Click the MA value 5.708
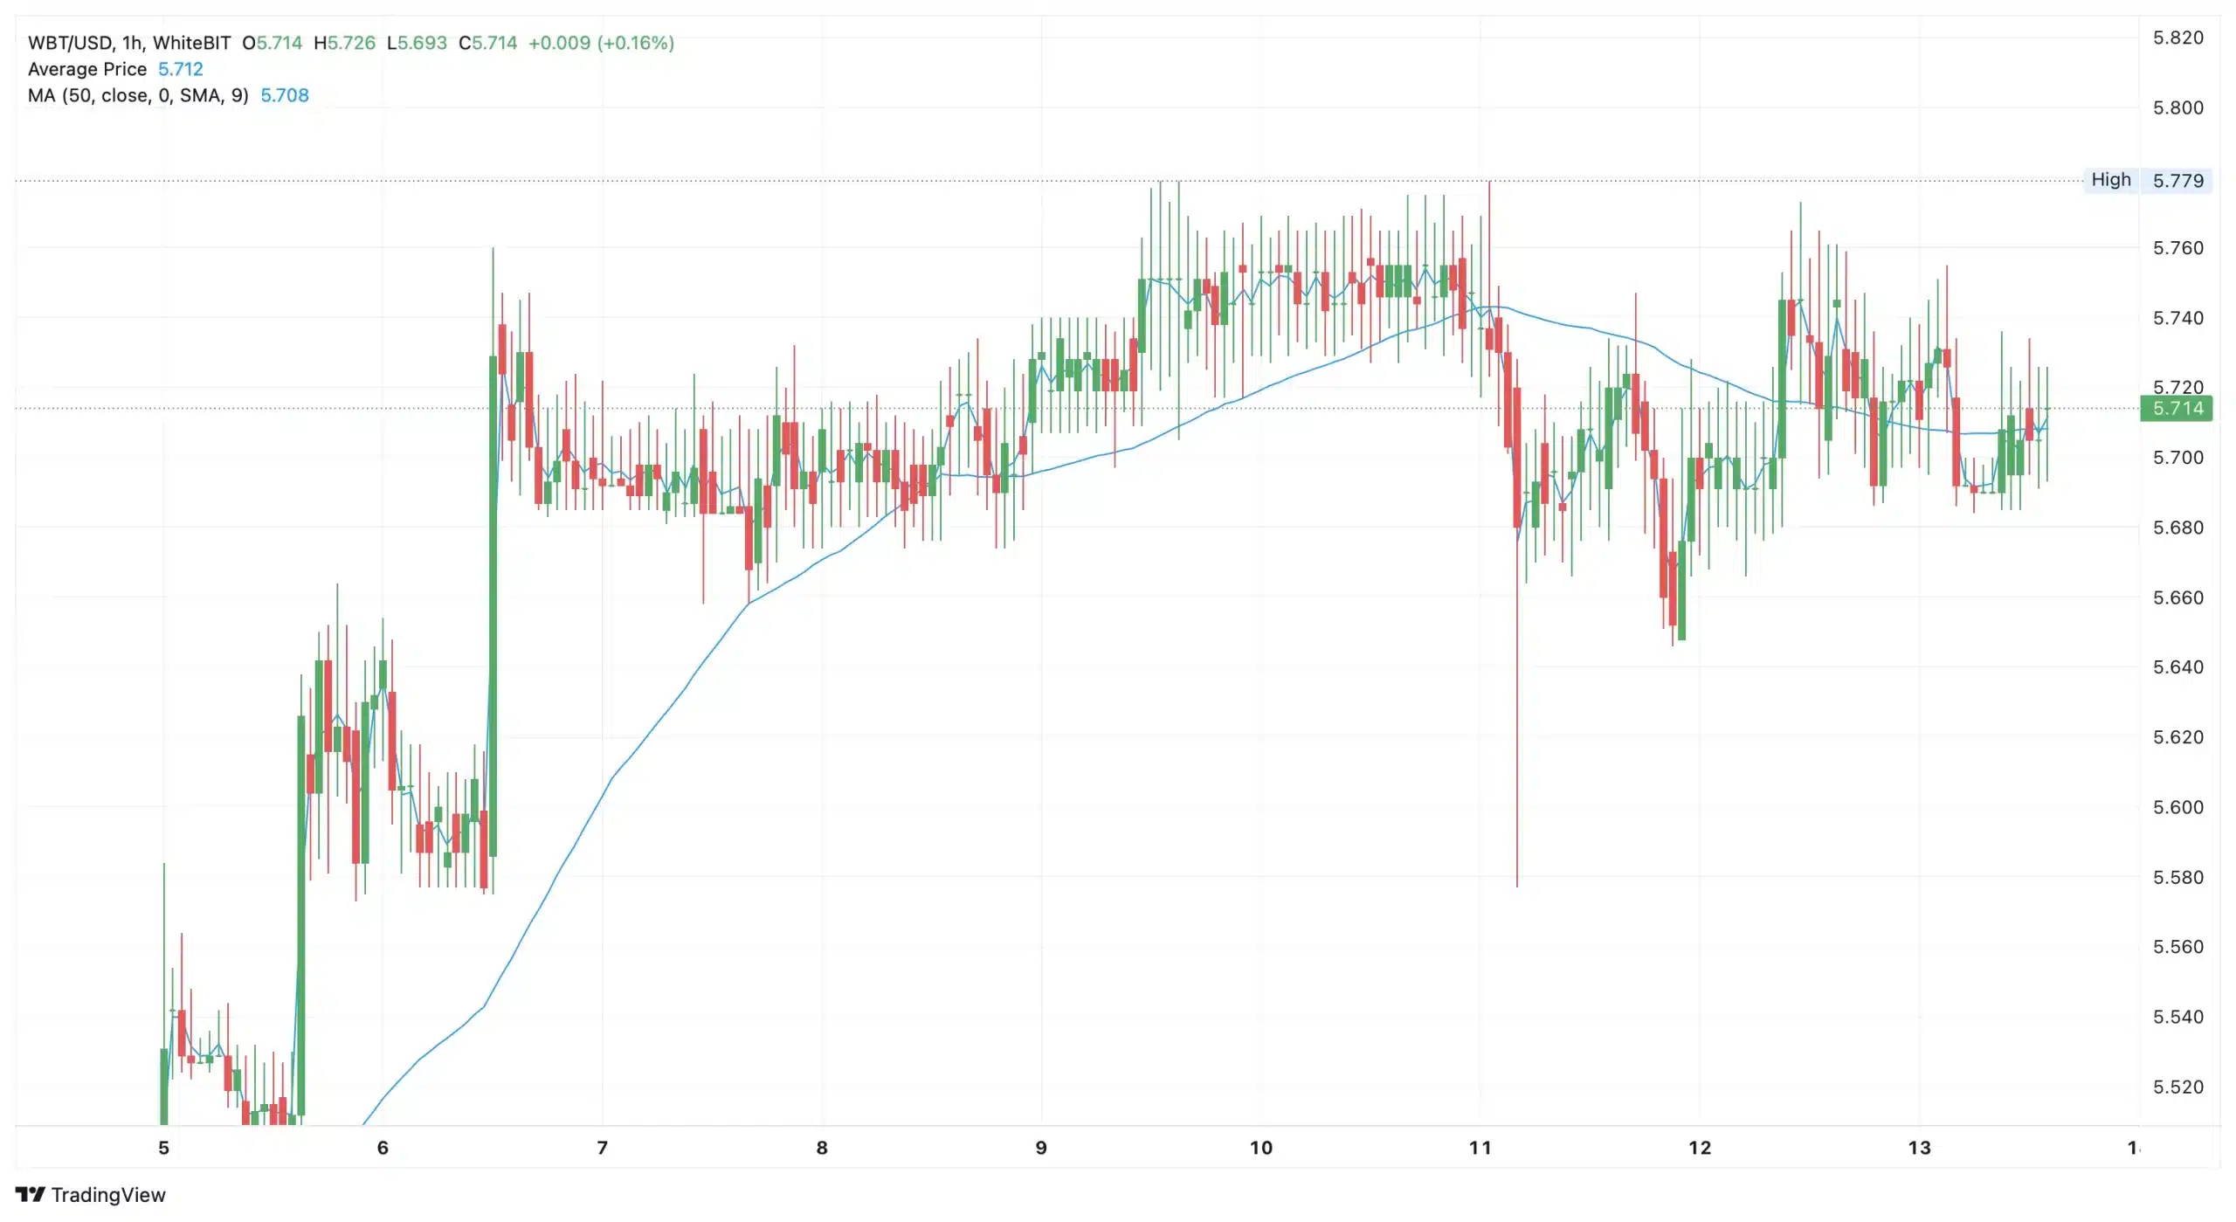 285,95
